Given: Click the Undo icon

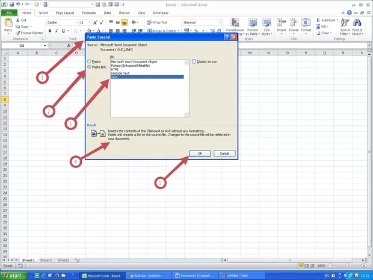Looking at the screenshot, I should (18, 4).
